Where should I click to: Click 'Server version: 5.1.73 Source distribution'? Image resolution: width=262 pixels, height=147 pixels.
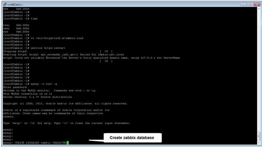(37, 97)
